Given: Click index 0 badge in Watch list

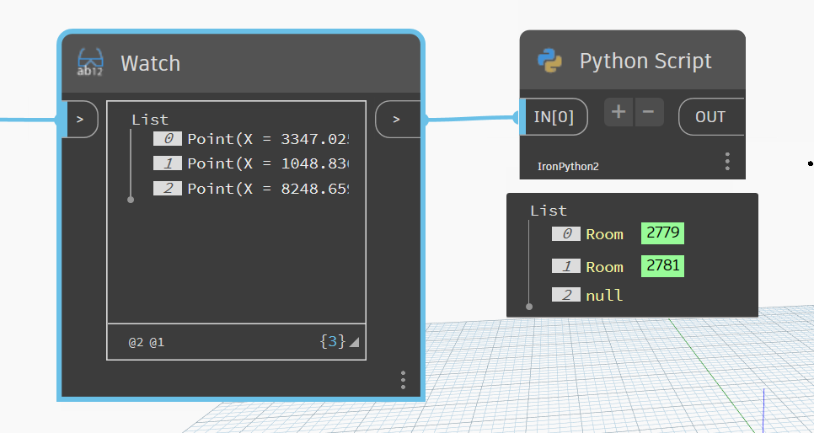Looking at the screenshot, I should pos(168,139).
